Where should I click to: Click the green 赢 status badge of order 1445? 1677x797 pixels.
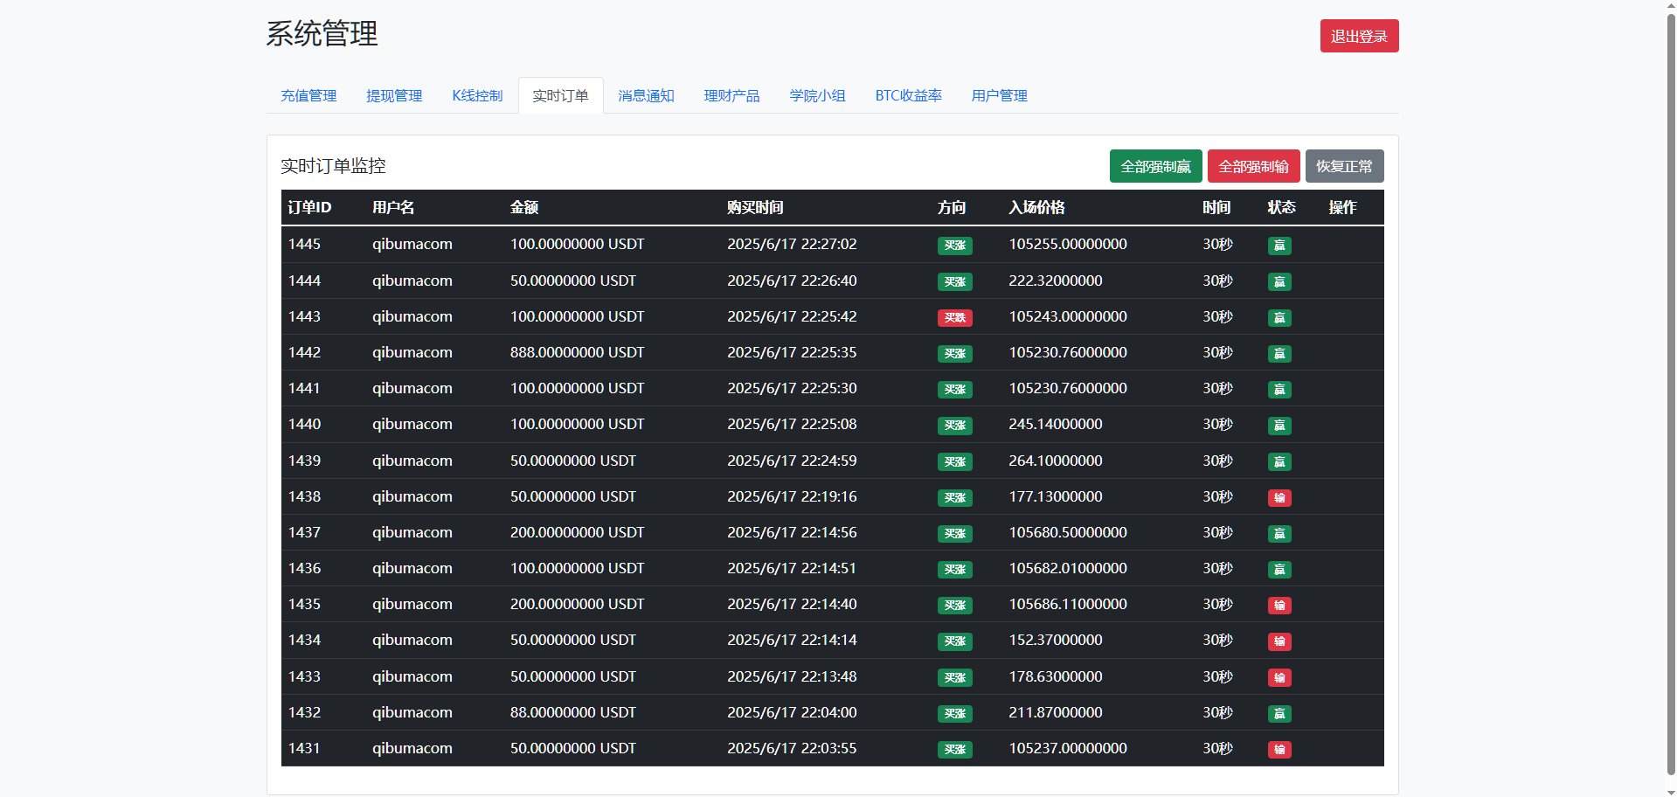click(x=1279, y=246)
